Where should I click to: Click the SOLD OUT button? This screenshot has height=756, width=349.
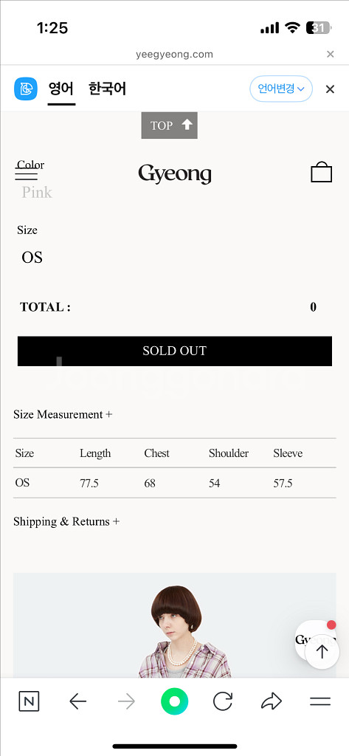174,351
